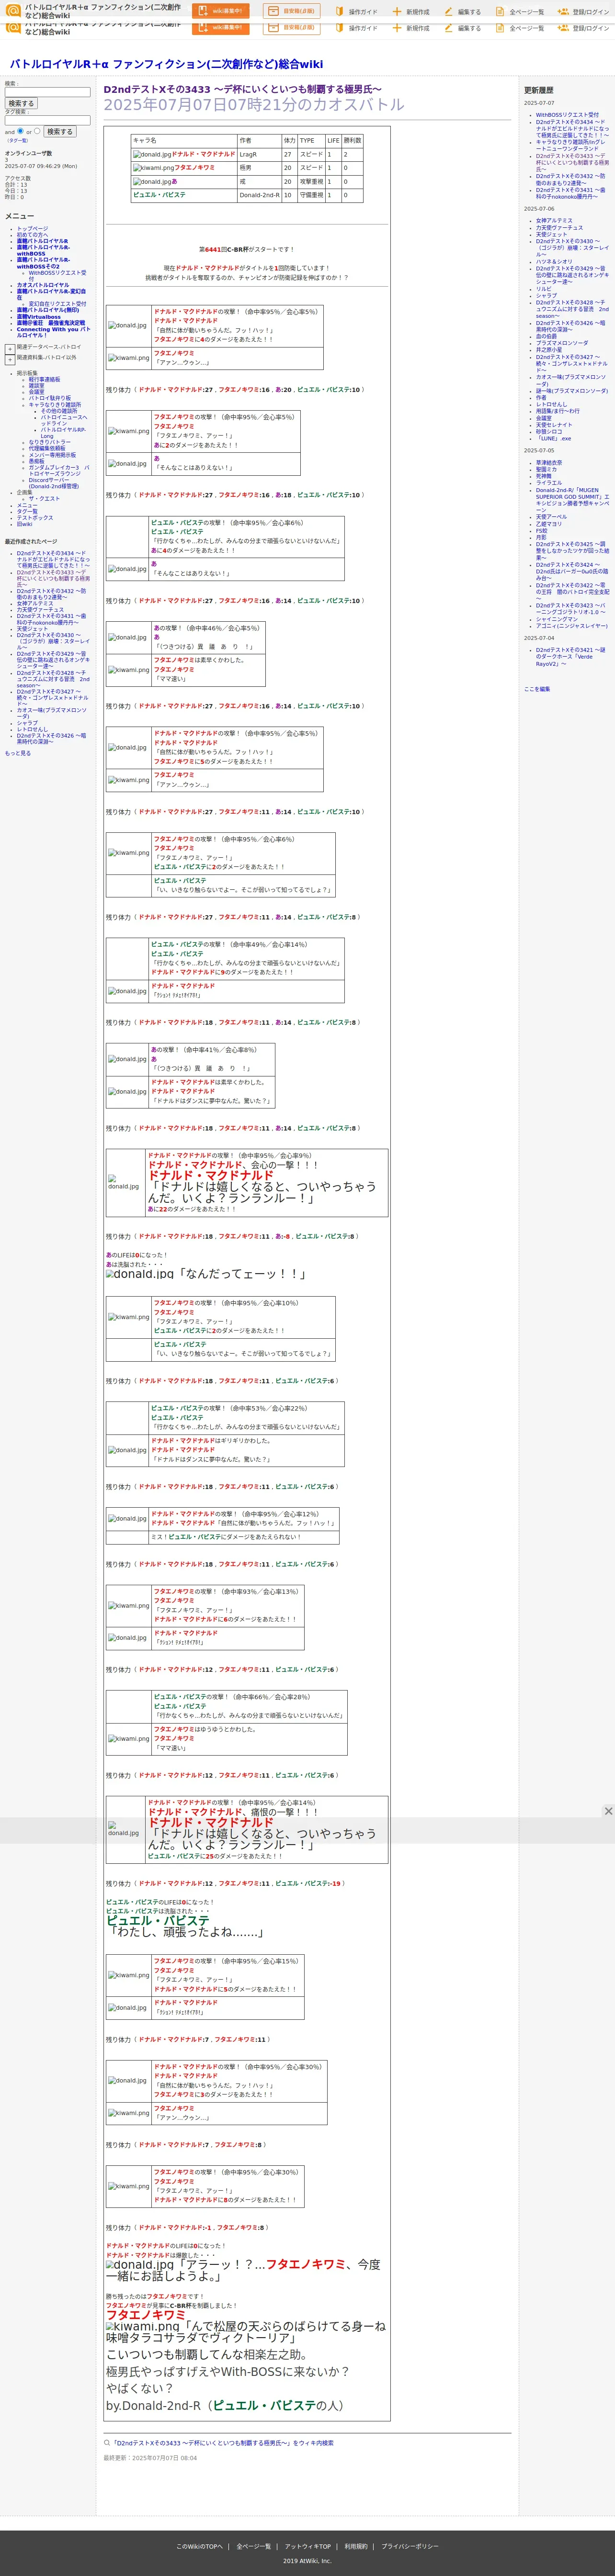Open 旧wiki sidebar link
Screen dimensions: 615x2576
tap(24, 523)
